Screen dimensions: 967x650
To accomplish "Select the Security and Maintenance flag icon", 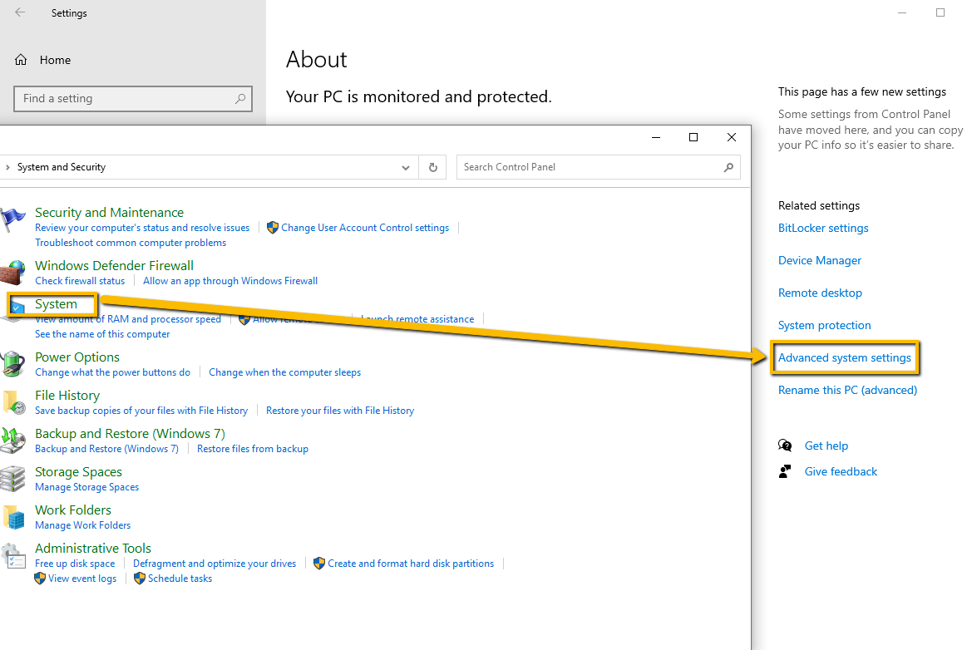I will click(x=12, y=219).
